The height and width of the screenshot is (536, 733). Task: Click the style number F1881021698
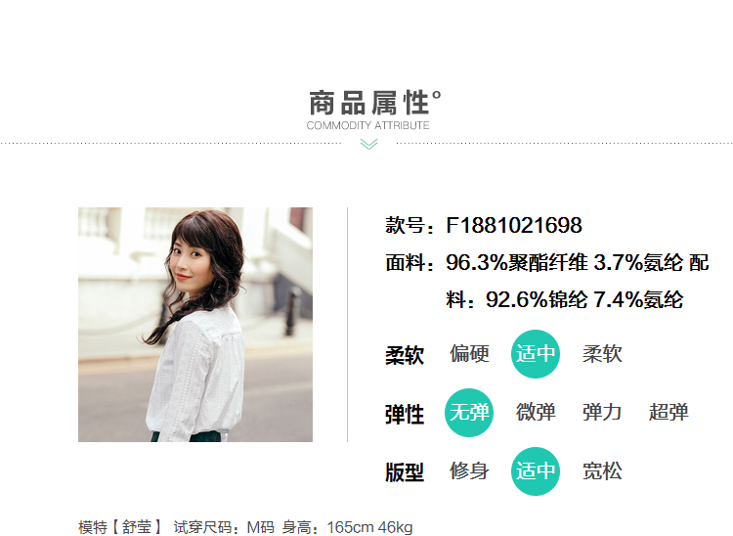[x=514, y=225]
